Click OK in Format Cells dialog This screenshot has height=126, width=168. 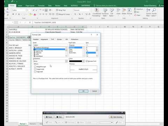click(83, 91)
